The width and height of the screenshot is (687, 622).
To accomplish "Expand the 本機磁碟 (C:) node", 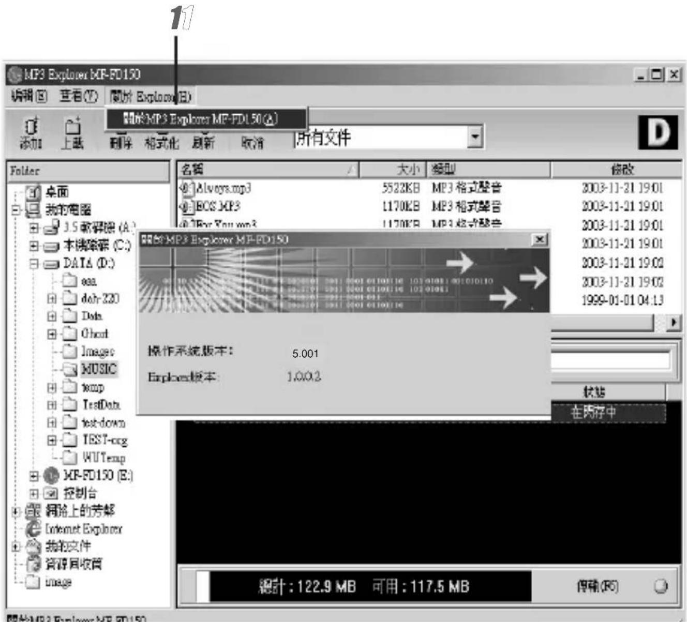I will tap(34, 246).
